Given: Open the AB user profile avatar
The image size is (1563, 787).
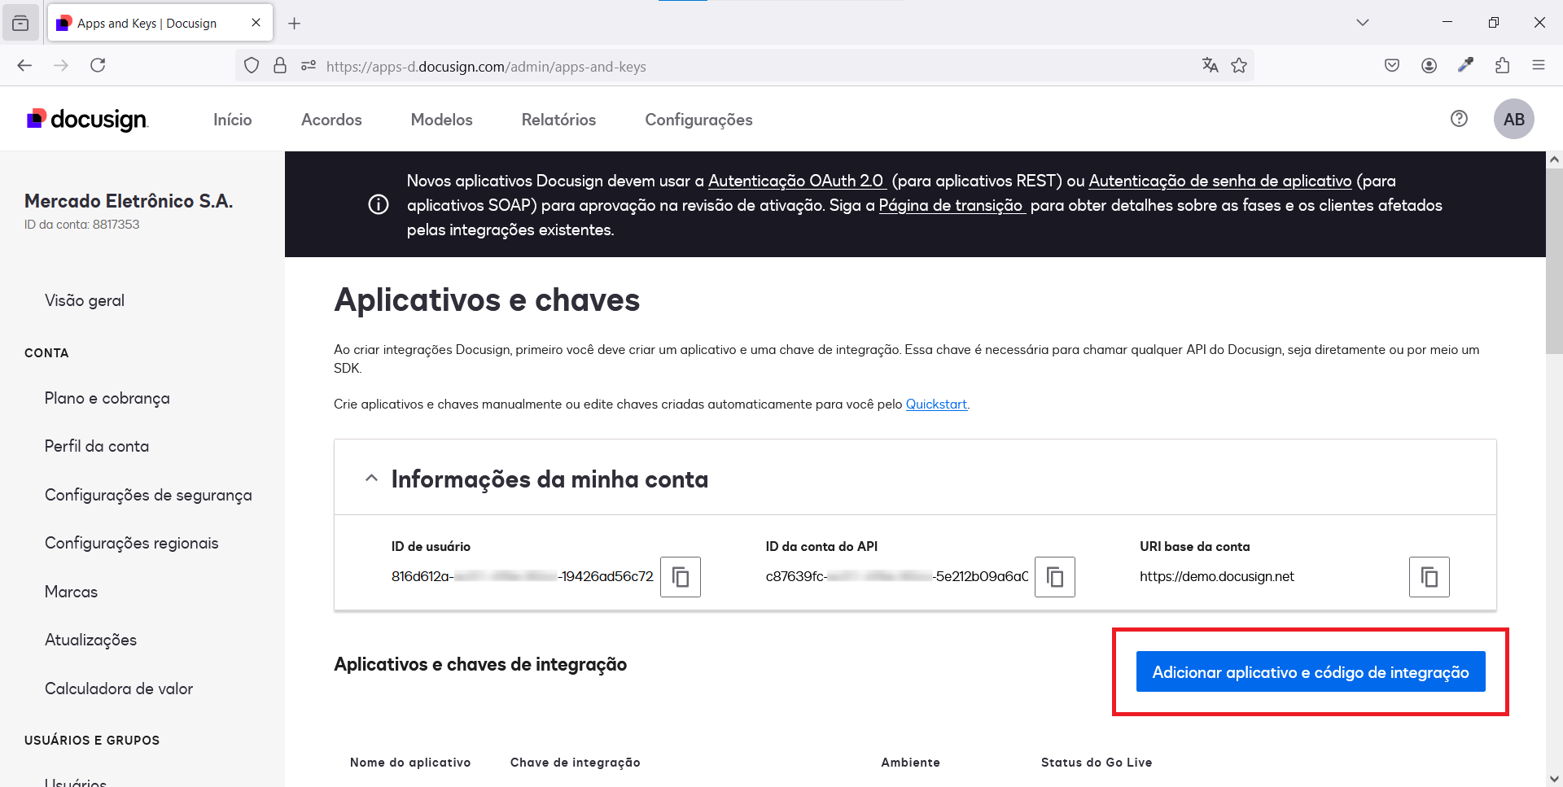Looking at the screenshot, I should (x=1513, y=120).
